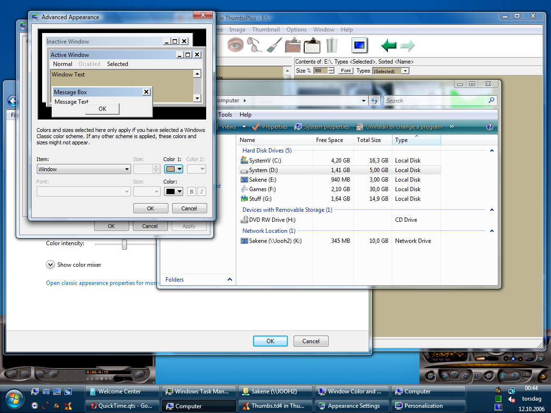Image resolution: width=551 pixels, height=413 pixels.
Task: Click the stop button on the media player skin
Action: [465, 376]
